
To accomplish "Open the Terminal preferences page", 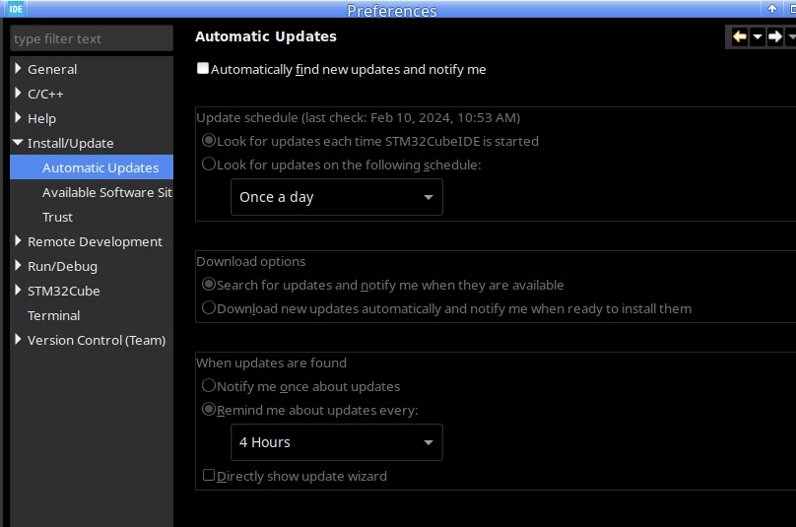I will point(54,316).
